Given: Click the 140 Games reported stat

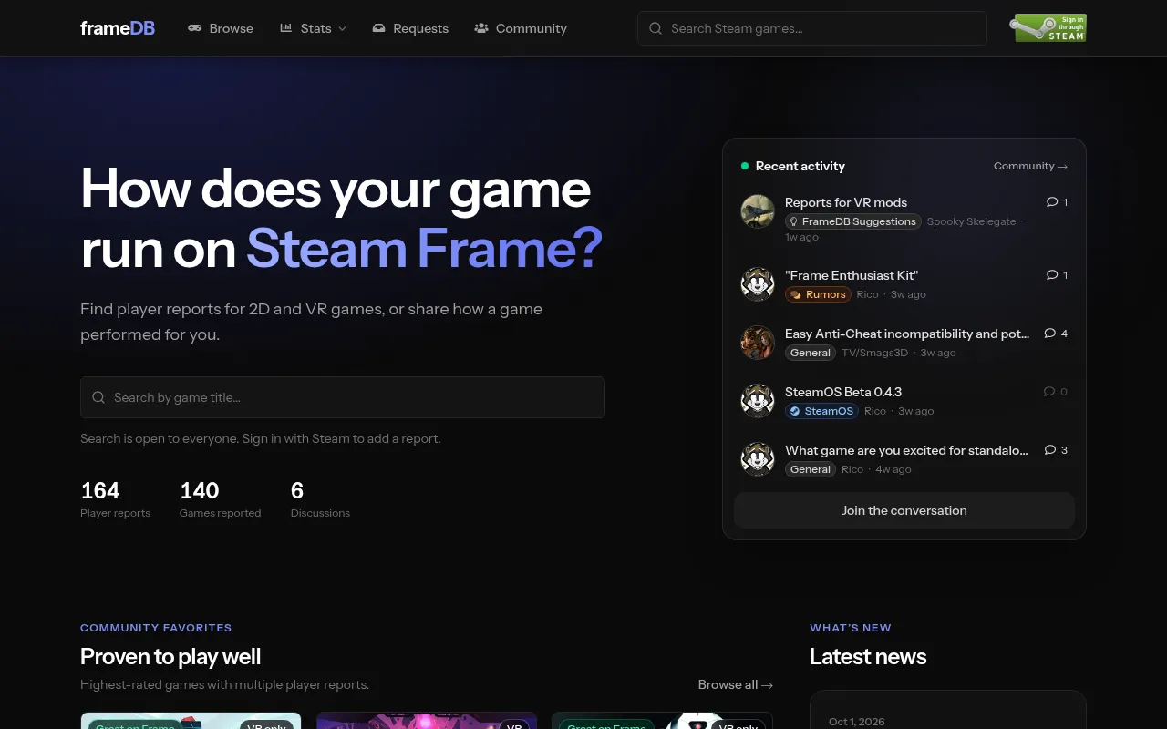Looking at the screenshot, I should click(x=220, y=499).
